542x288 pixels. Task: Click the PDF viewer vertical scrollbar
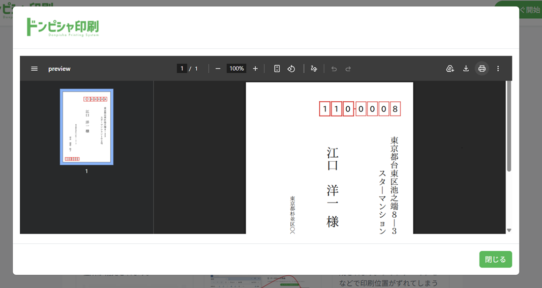click(x=509, y=127)
